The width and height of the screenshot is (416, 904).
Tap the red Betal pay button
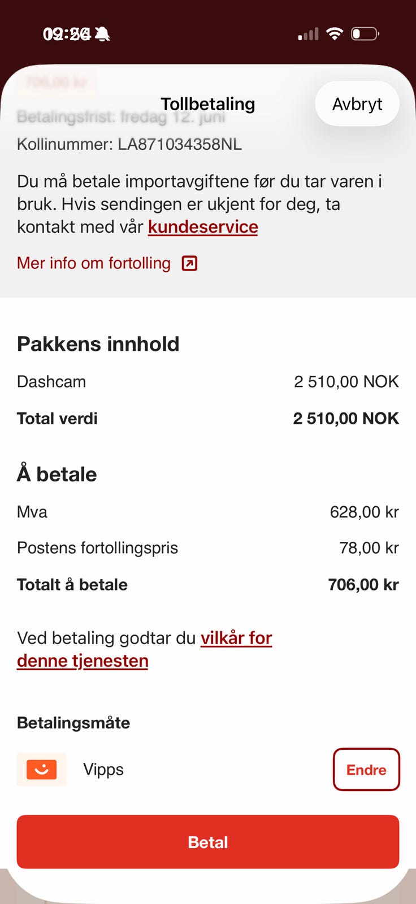[x=208, y=842]
